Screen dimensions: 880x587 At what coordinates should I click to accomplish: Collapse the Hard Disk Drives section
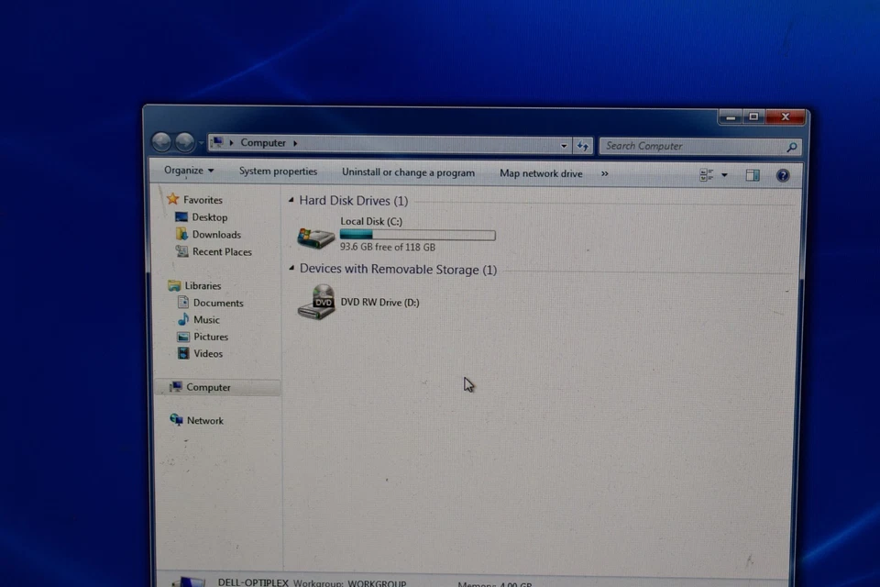[x=291, y=200]
